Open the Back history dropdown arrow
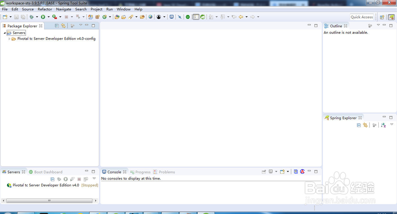The width and height of the screenshot is (397, 214). [247, 17]
